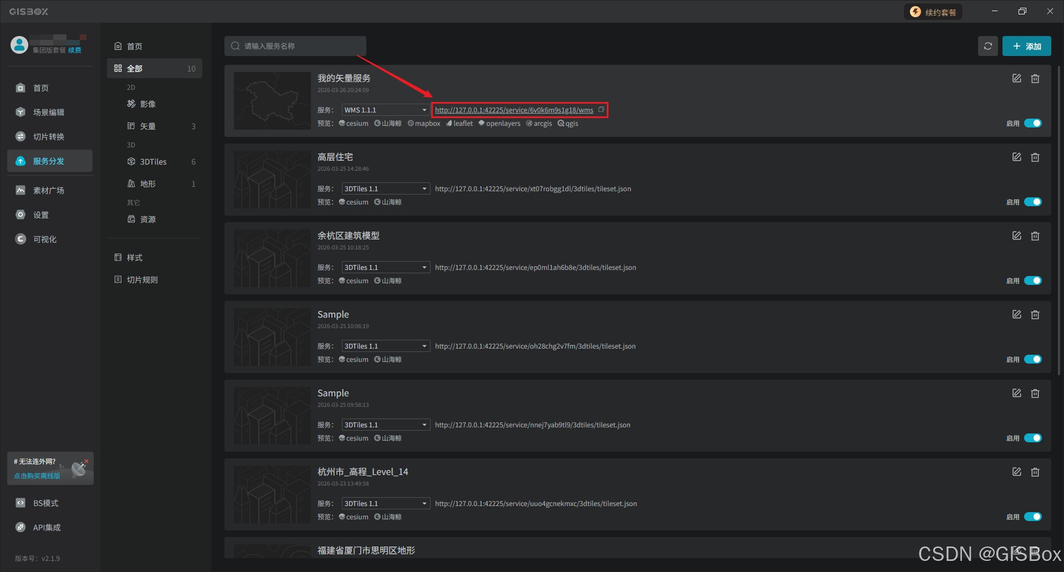Filter services by 3DTiles category
Image resolution: width=1064 pixels, height=572 pixels.
(x=155, y=161)
